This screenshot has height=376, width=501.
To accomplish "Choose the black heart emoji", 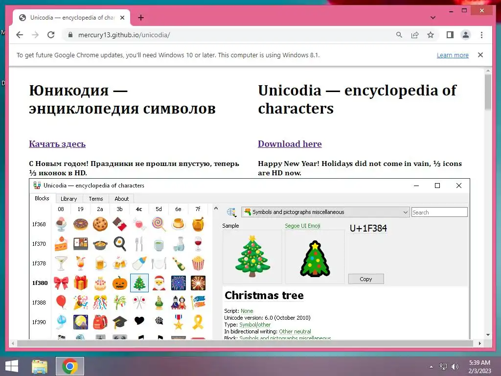I will 139,321.
